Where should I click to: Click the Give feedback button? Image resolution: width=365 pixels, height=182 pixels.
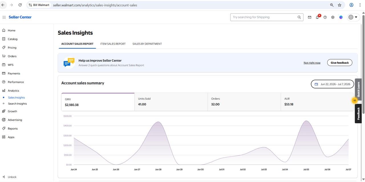(x=340, y=63)
